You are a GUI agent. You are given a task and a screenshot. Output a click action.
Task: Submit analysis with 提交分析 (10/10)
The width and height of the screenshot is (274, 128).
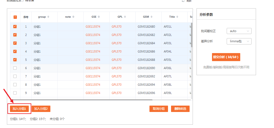pyautogui.click(x=226, y=57)
